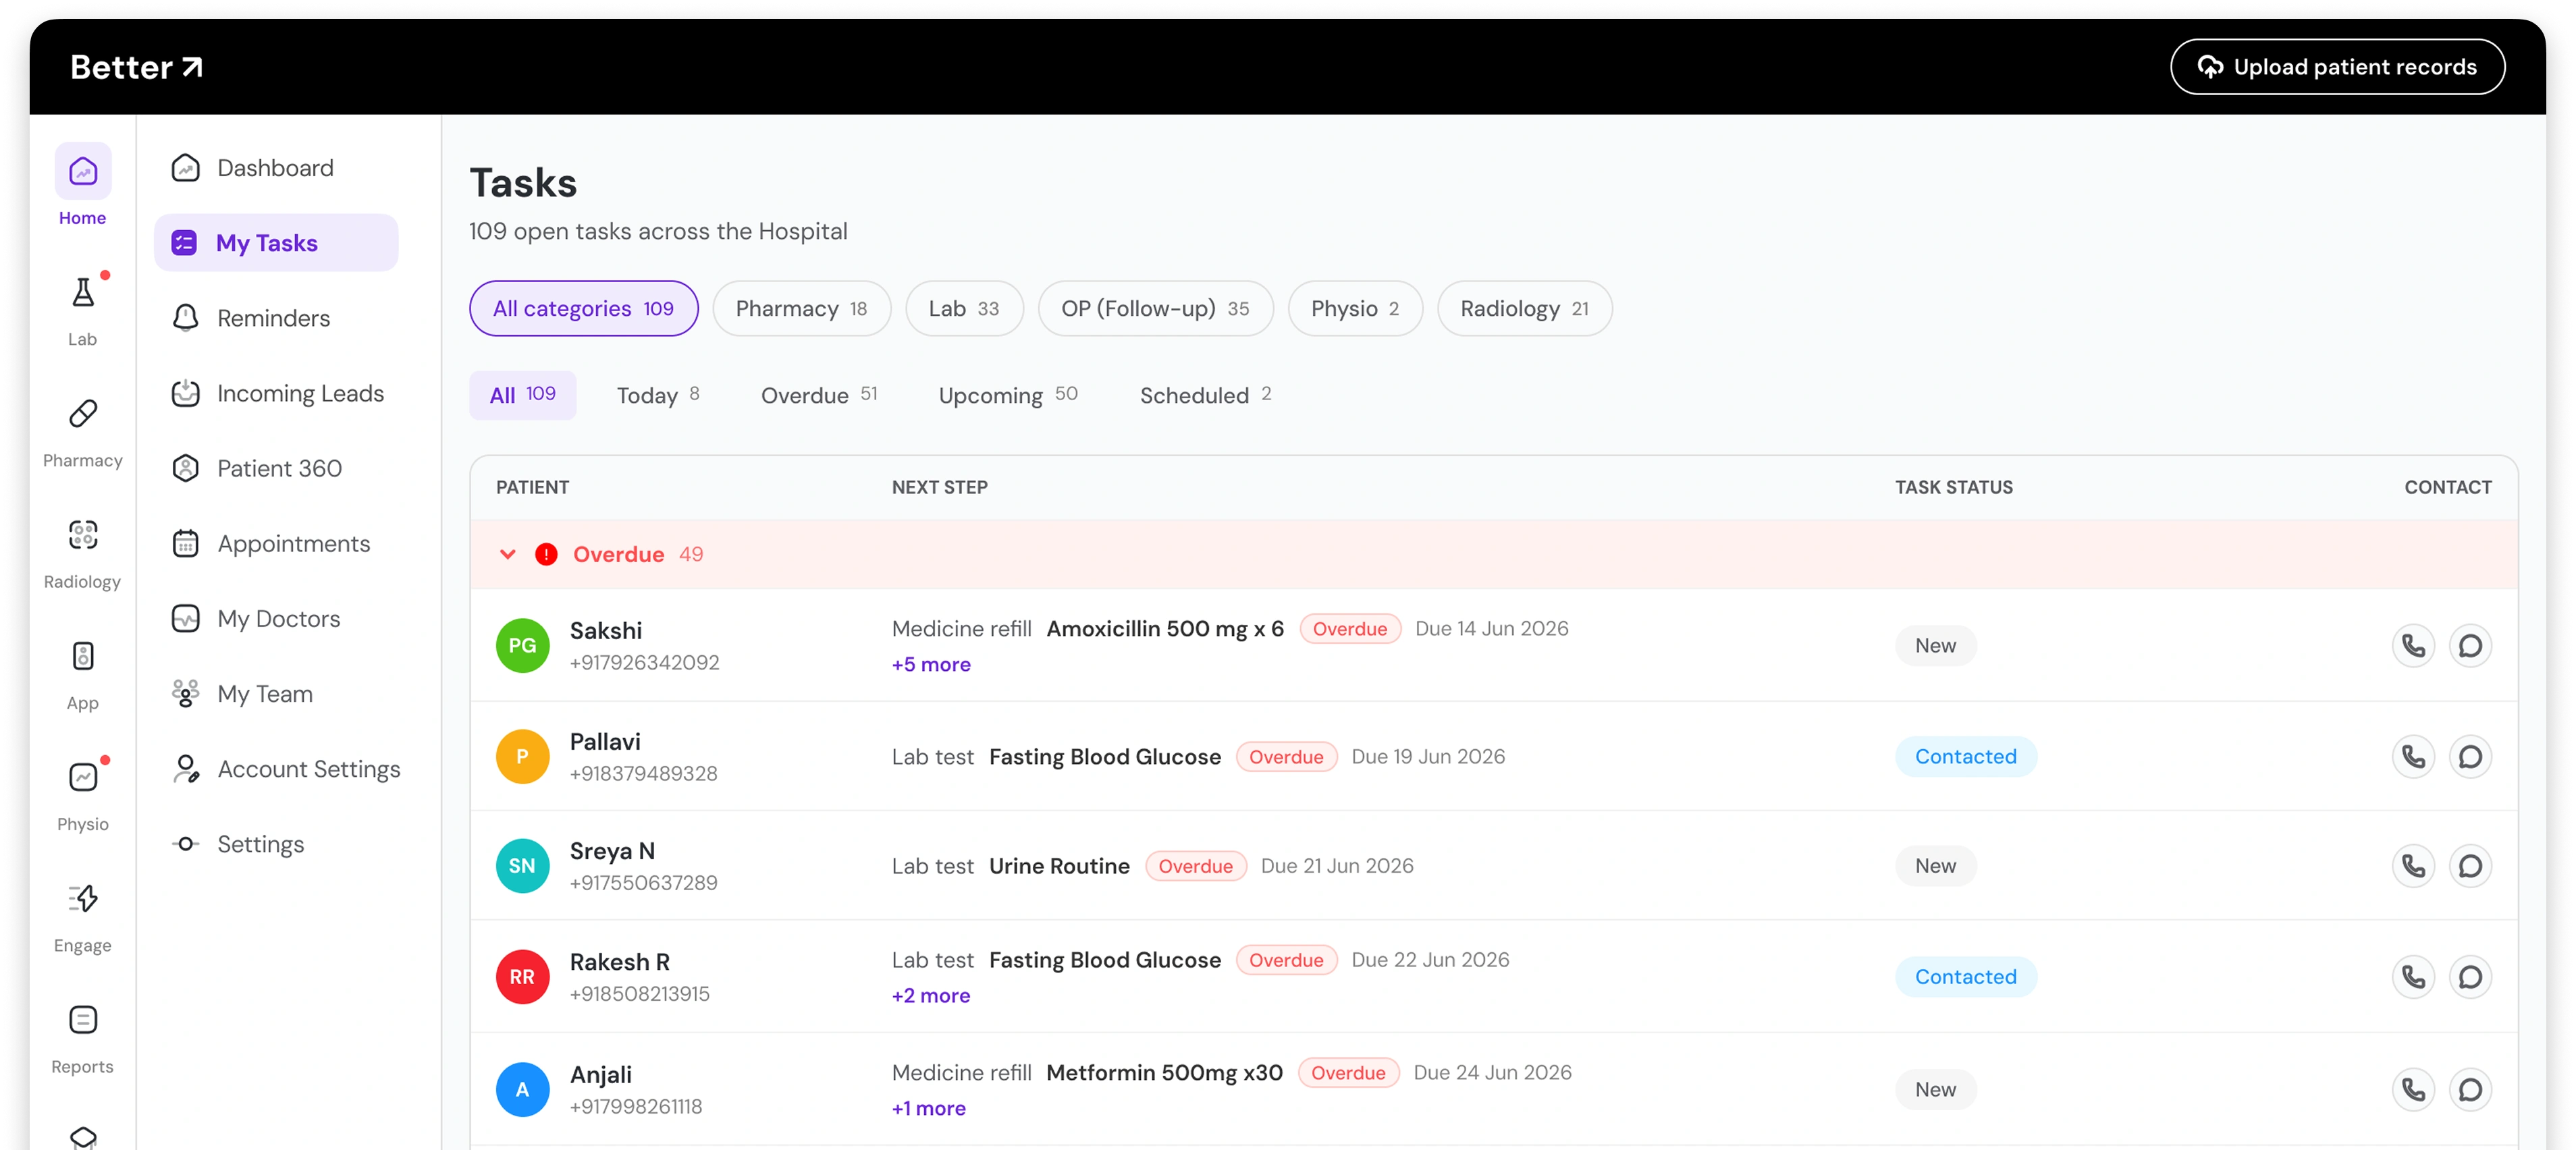Expand Rakesh R's +2 more tasks
This screenshot has width=2576, height=1150.
[x=930, y=995]
